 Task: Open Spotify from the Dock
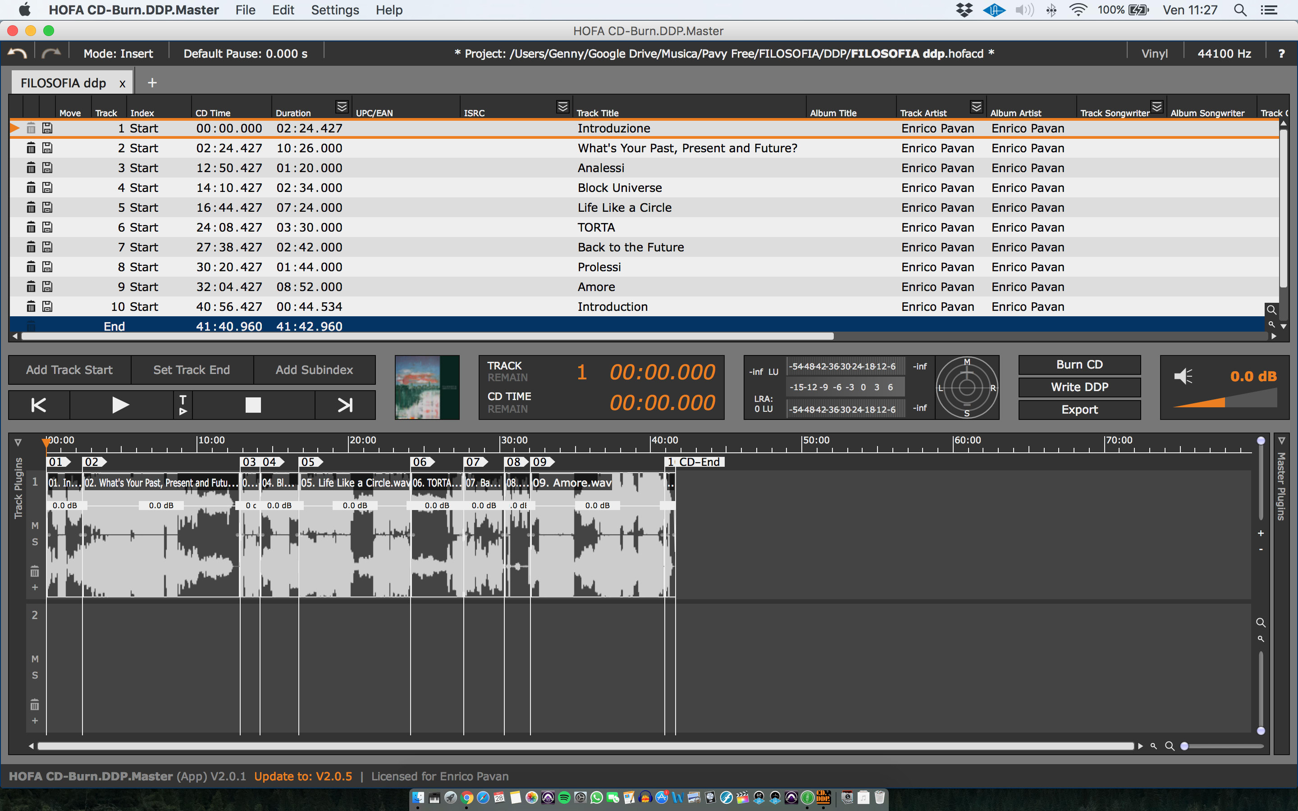tap(564, 797)
